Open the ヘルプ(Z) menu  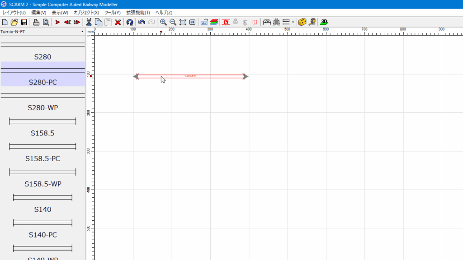pyautogui.click(x=164, y=13)
